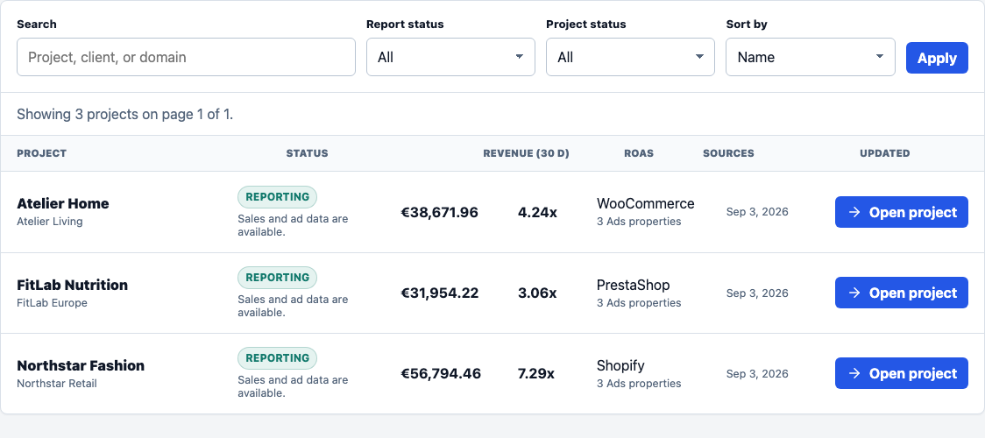Click the Sep 3, 2026 date for Atelier Home
Viewport: 985px width, 438px height.
pos(757,212)
